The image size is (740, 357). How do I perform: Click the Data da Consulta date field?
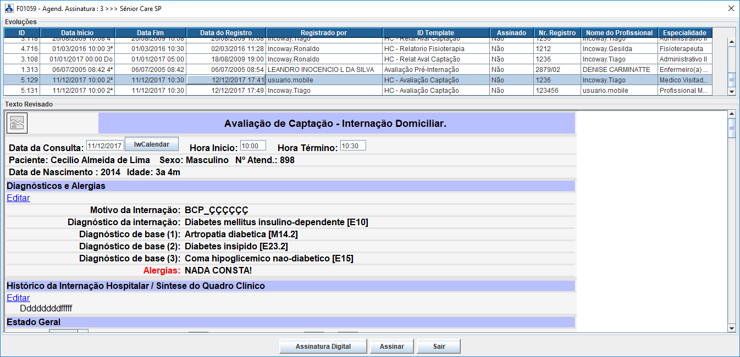click(105, 146)
